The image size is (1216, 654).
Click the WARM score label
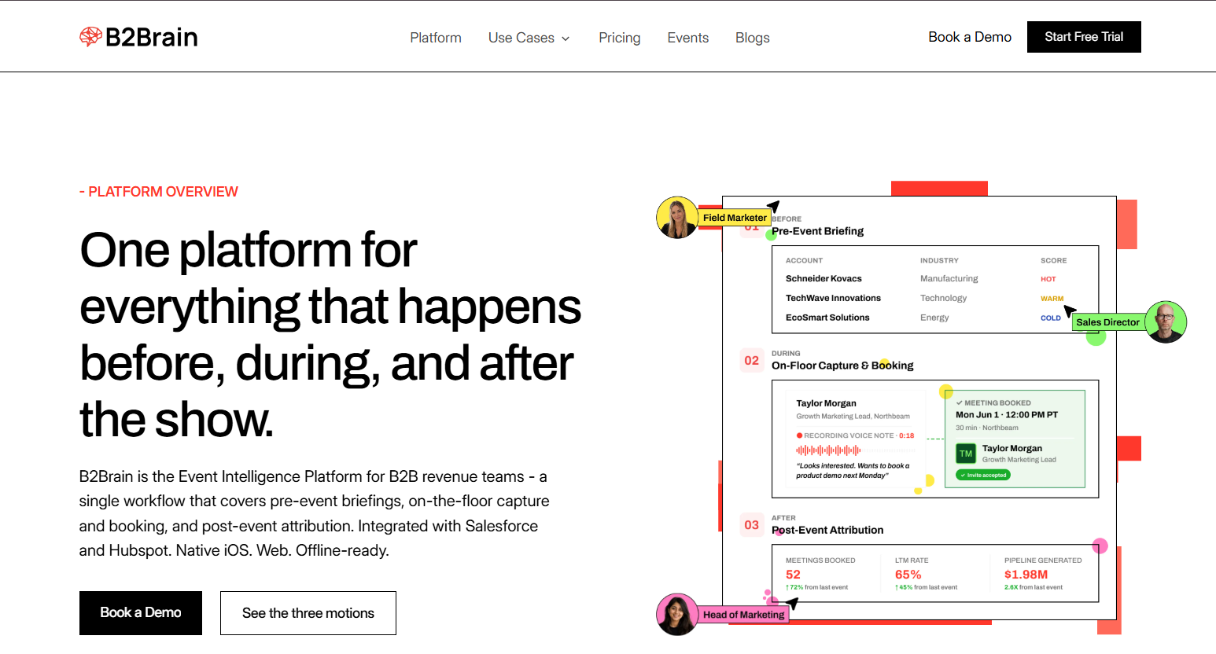click(x=1052, y=299)
